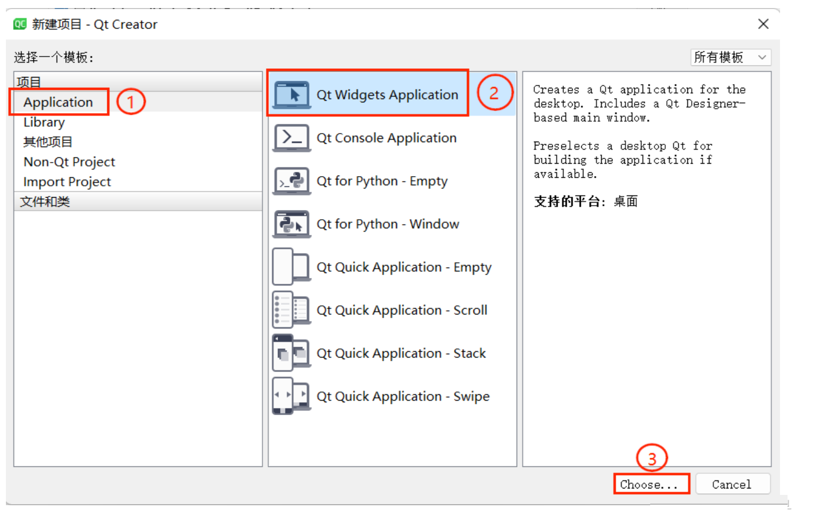The height and width of the screenshot is (517, 815).
Task: Open the 所有模板 template filter dropdown
Action: tap(730, 57)
